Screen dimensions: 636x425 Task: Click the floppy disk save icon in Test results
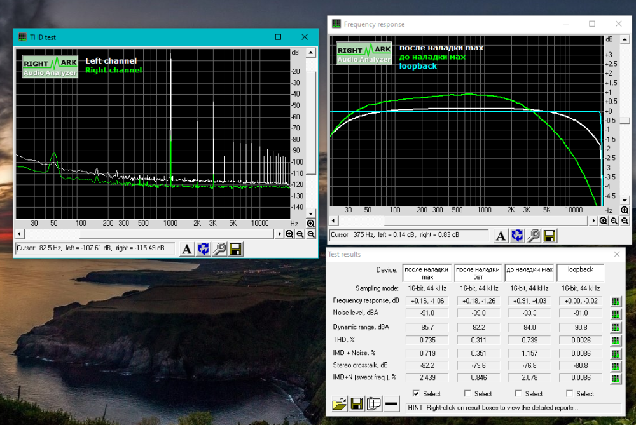(357, 404)
